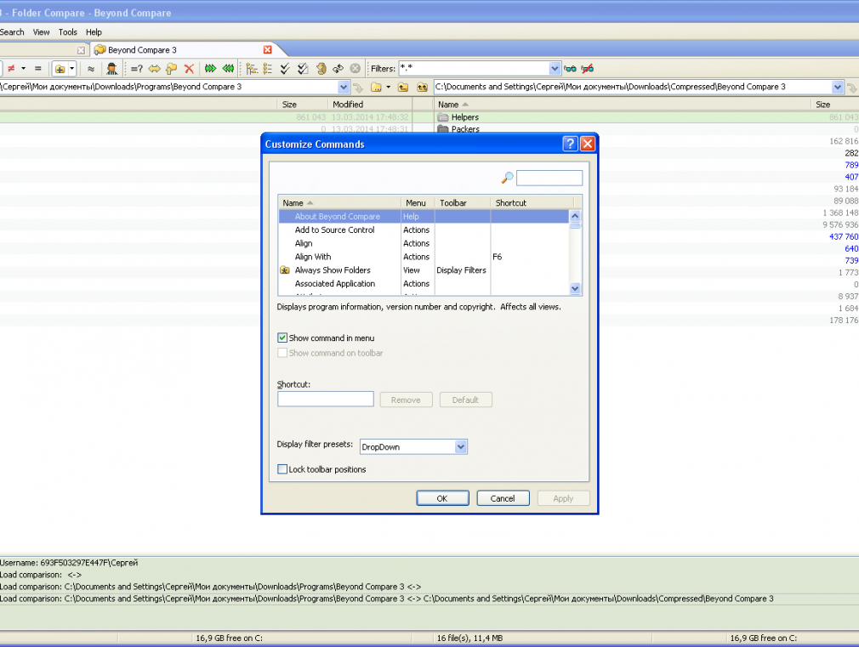Click the Up One Level both-sides icon

(422, 87)
